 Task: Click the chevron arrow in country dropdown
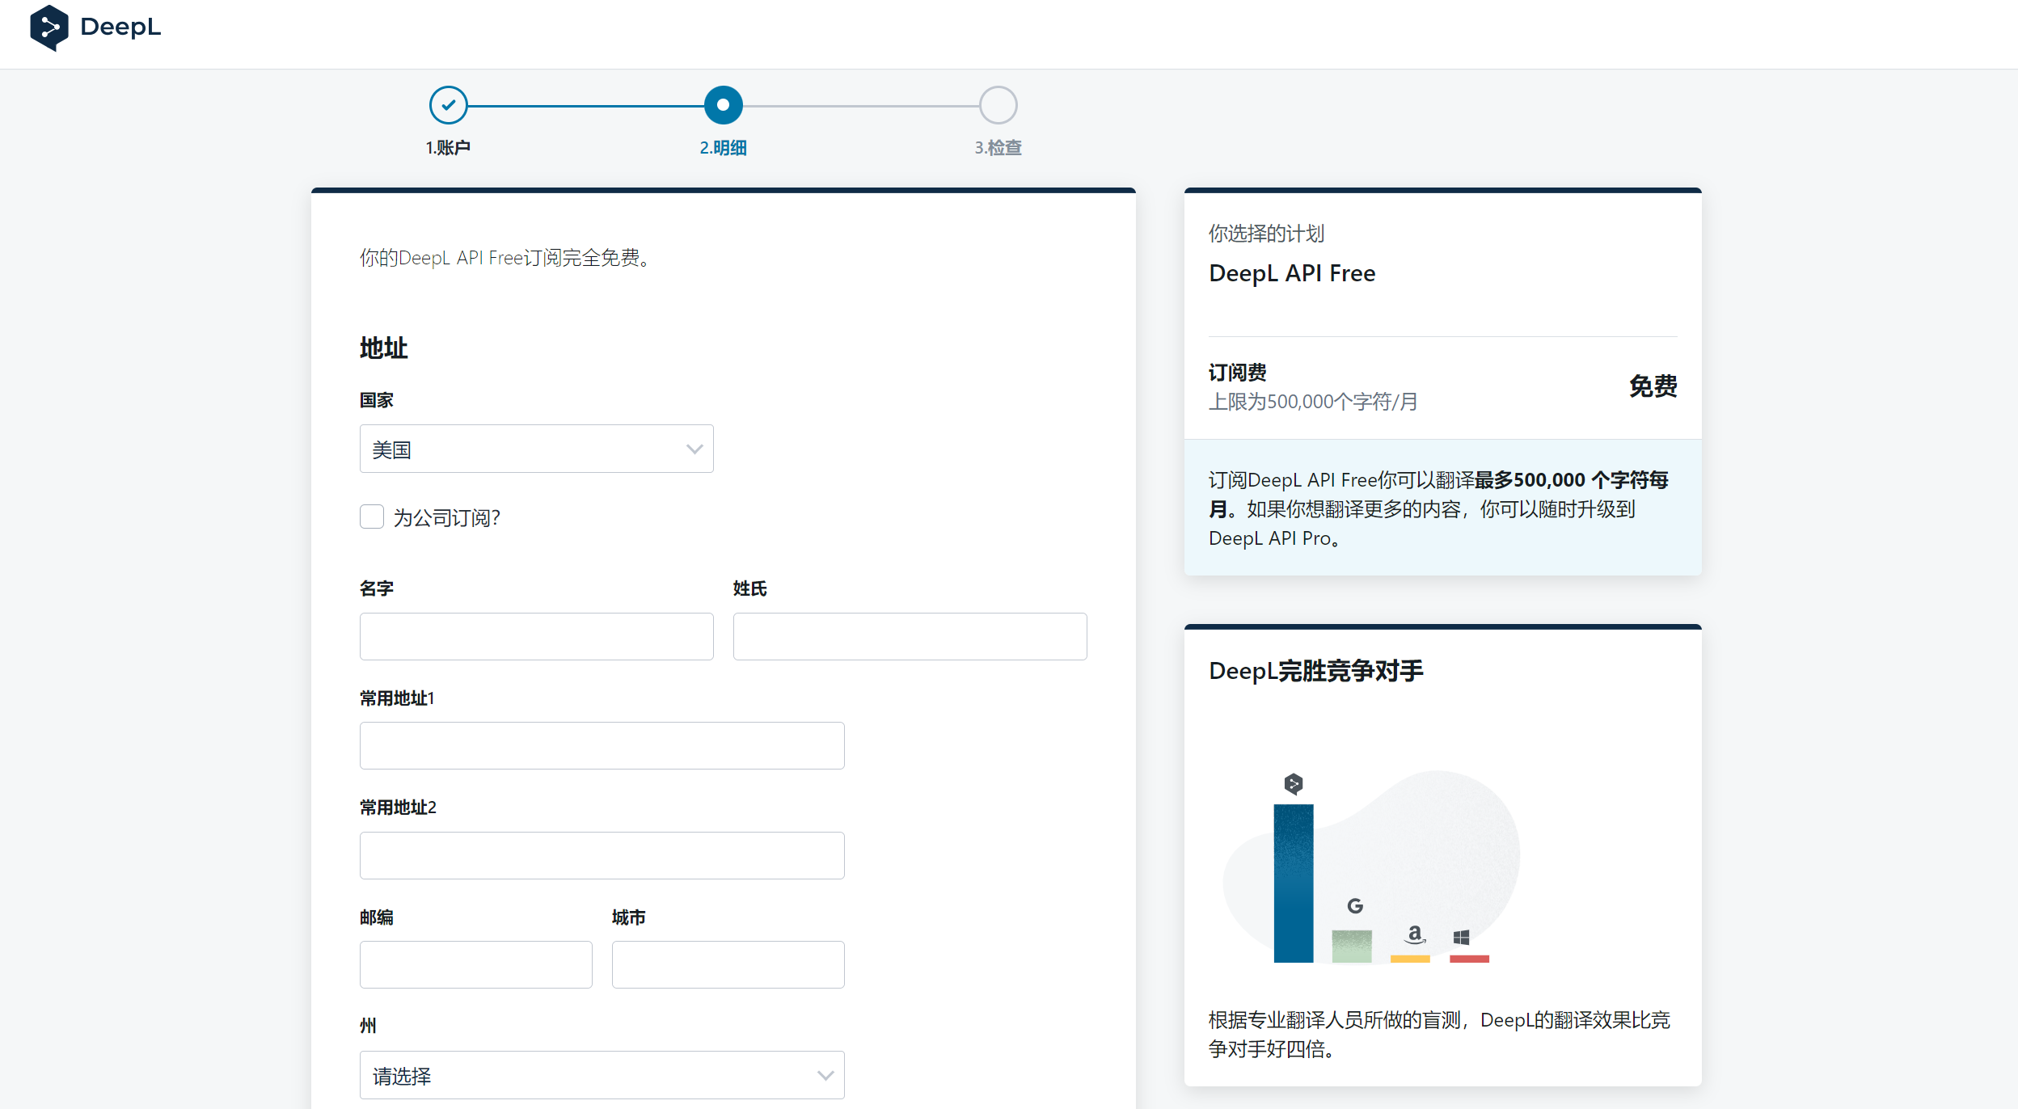pyautogui.click(x=694, y=449)
